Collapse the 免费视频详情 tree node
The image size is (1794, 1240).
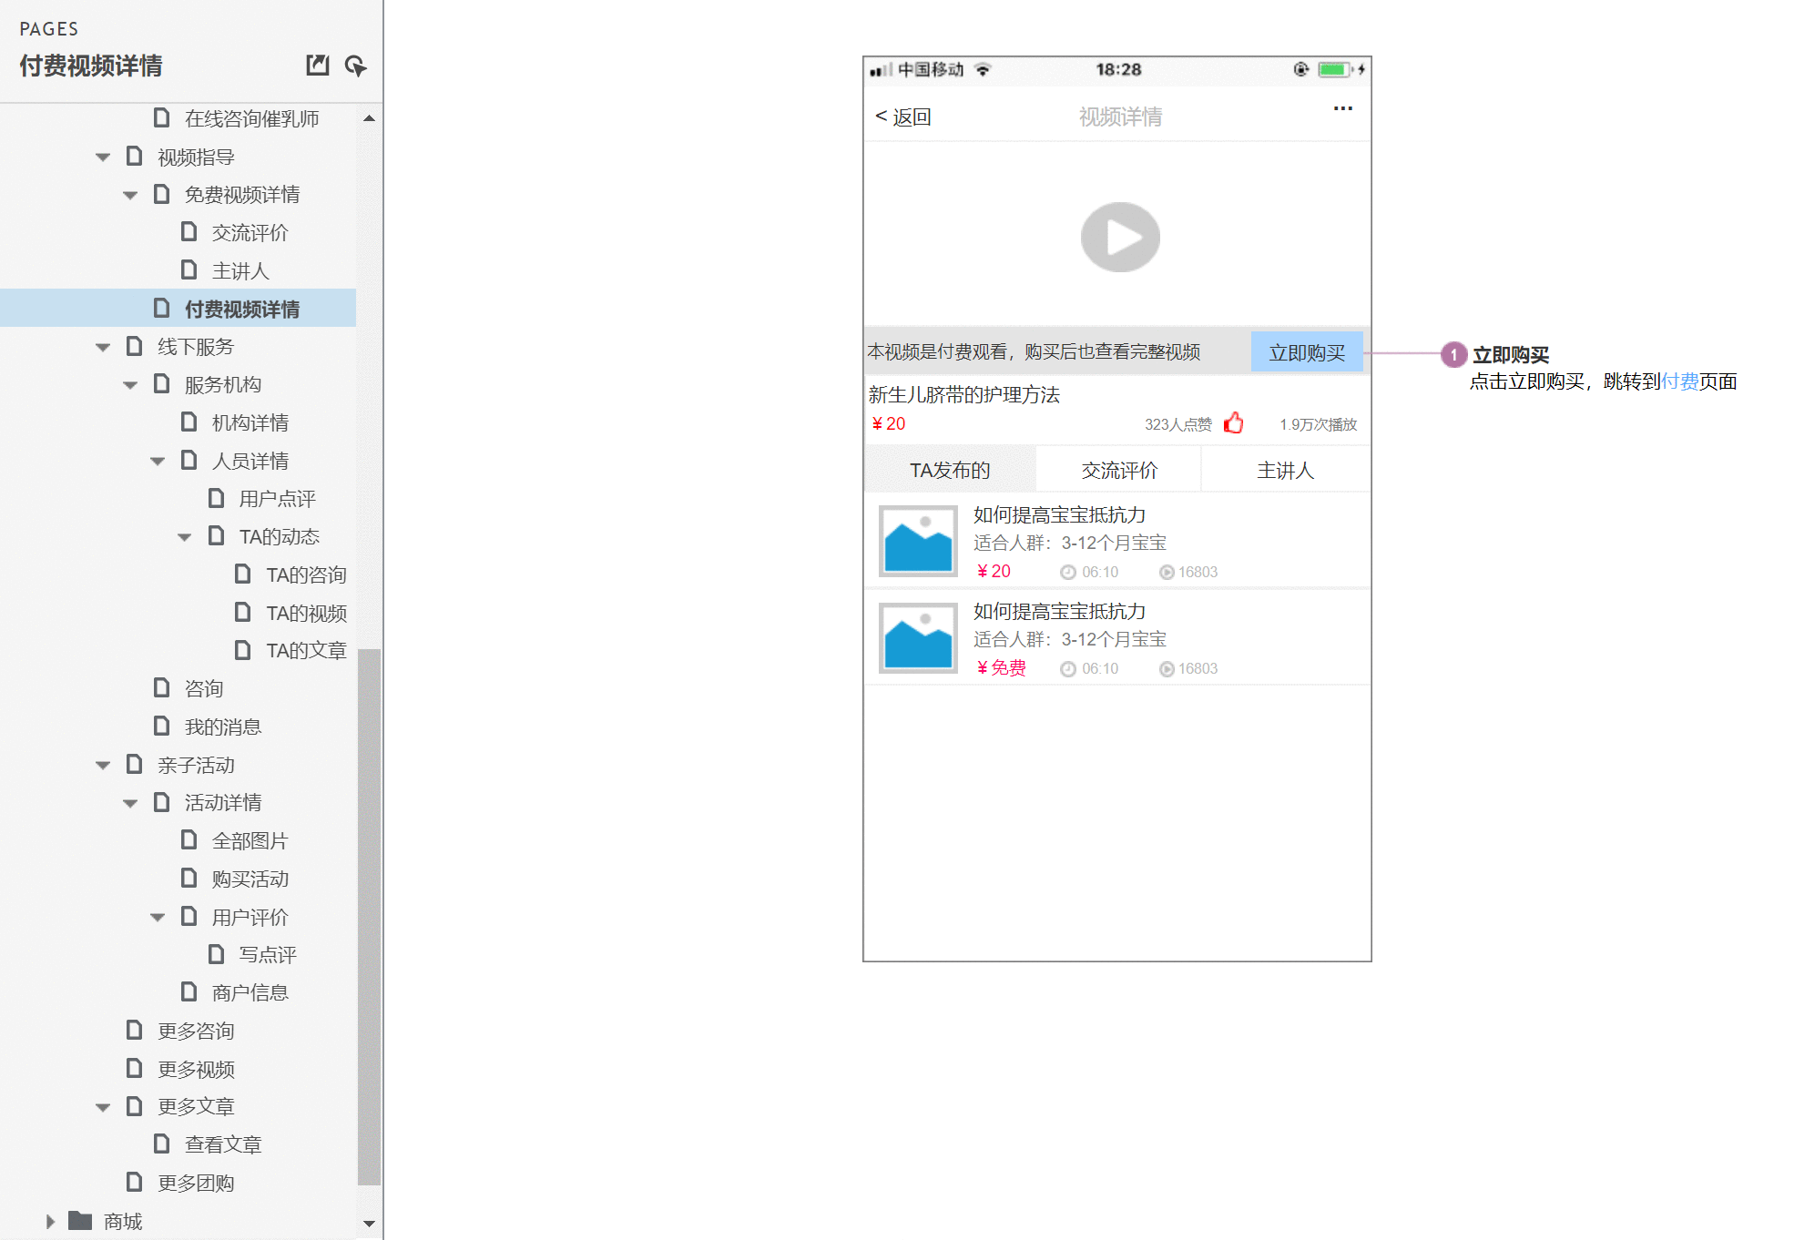130,195
